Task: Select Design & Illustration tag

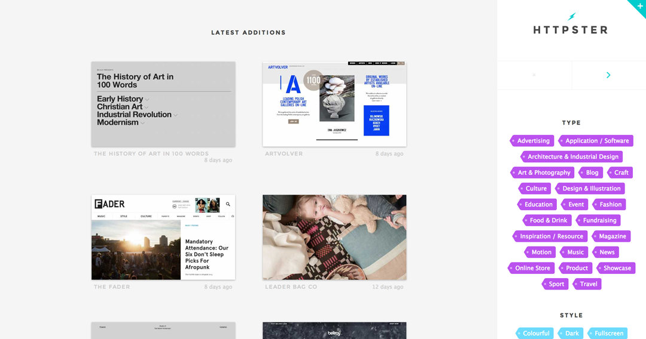Action: point(590,189)
